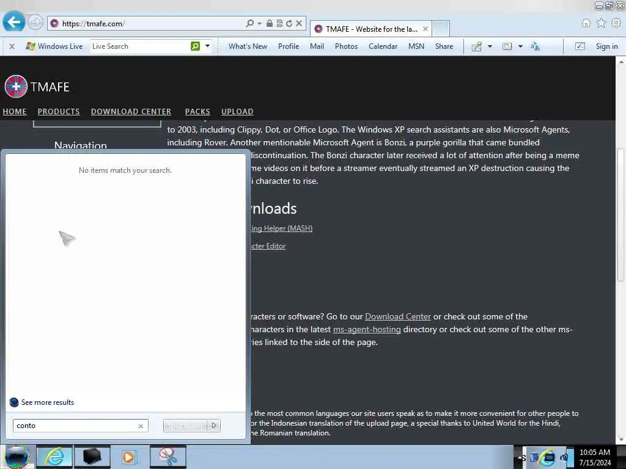This screenshot has width=626, height=469.
Task: Open a new blank tab
Action: [441, 29]
